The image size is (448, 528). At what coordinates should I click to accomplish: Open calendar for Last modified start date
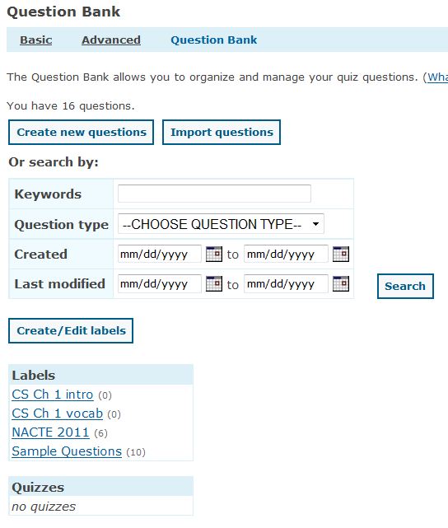(x=214, y=283)
